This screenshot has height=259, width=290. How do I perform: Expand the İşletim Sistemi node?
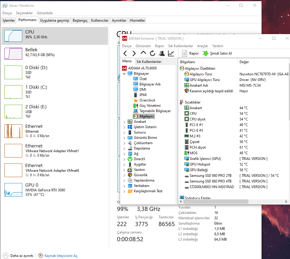tap(124, 127)
